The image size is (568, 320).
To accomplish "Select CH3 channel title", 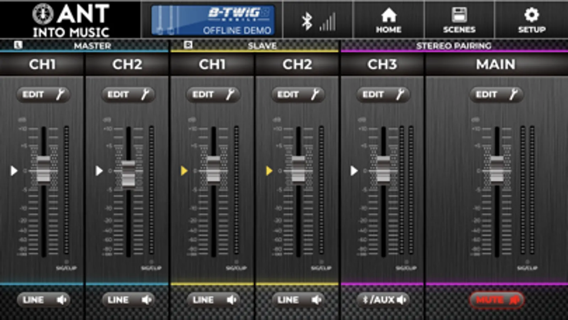I will coord(382,64).
